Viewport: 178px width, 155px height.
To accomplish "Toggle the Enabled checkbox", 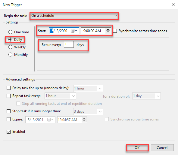I will (8, 132).
